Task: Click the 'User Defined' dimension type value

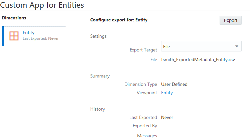Action: coord(174,84)
